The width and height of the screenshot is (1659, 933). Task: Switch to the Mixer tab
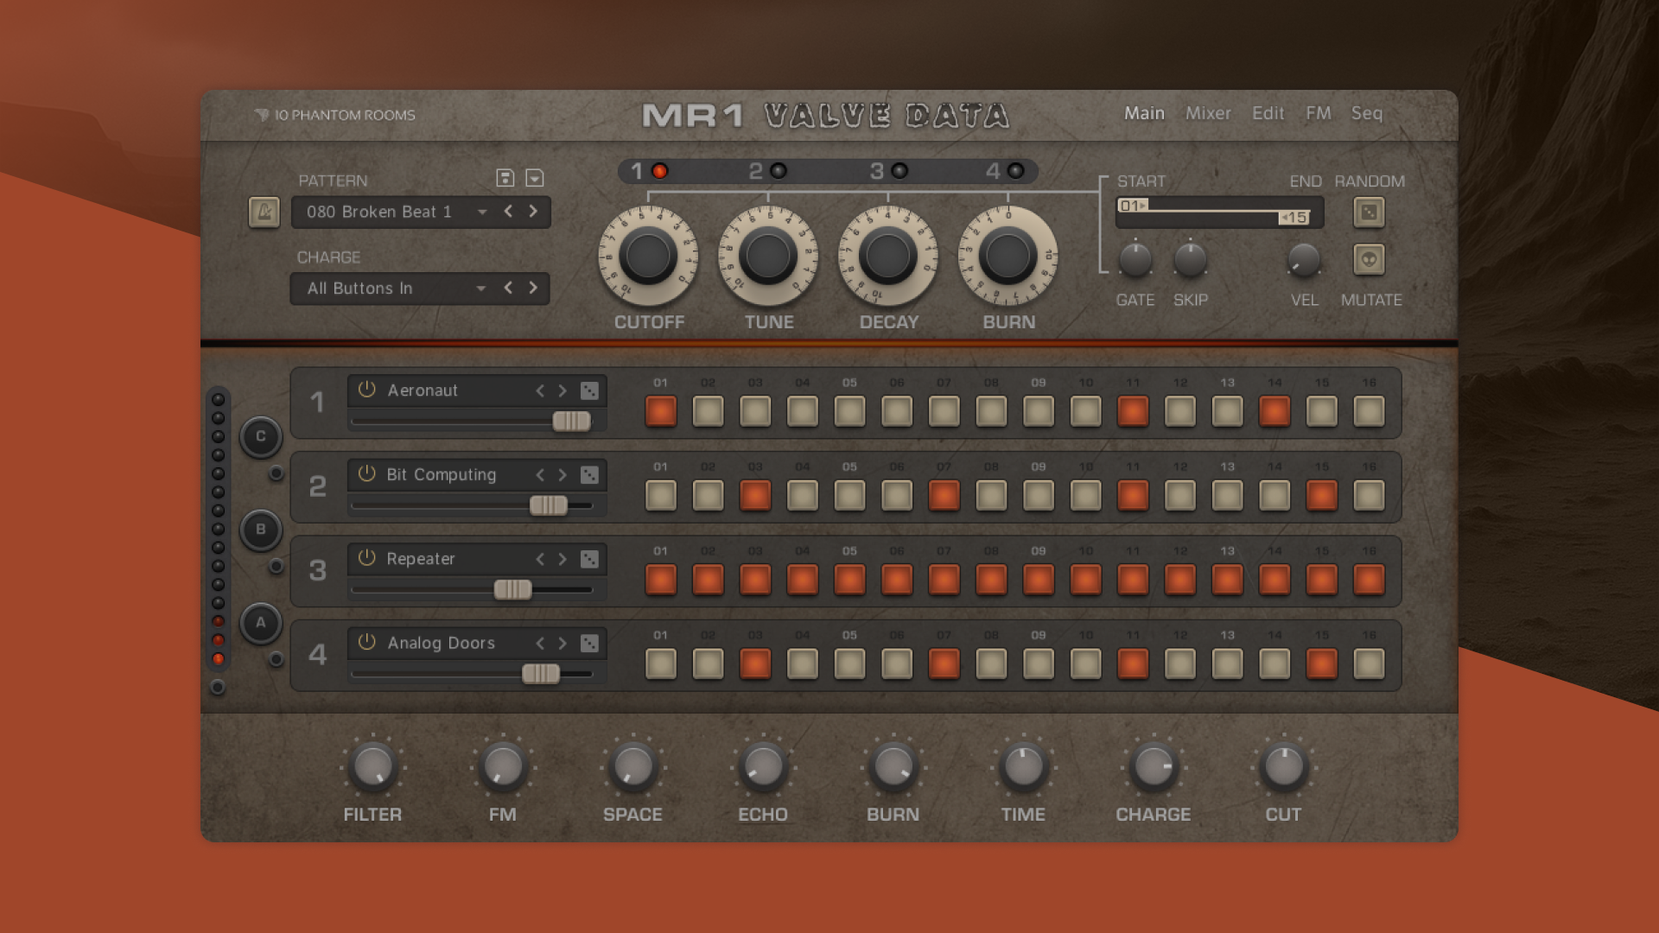[x=1207, y=113]
